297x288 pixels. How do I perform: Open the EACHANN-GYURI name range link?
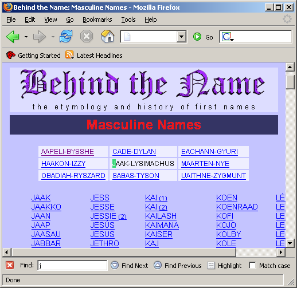point(209,152)
